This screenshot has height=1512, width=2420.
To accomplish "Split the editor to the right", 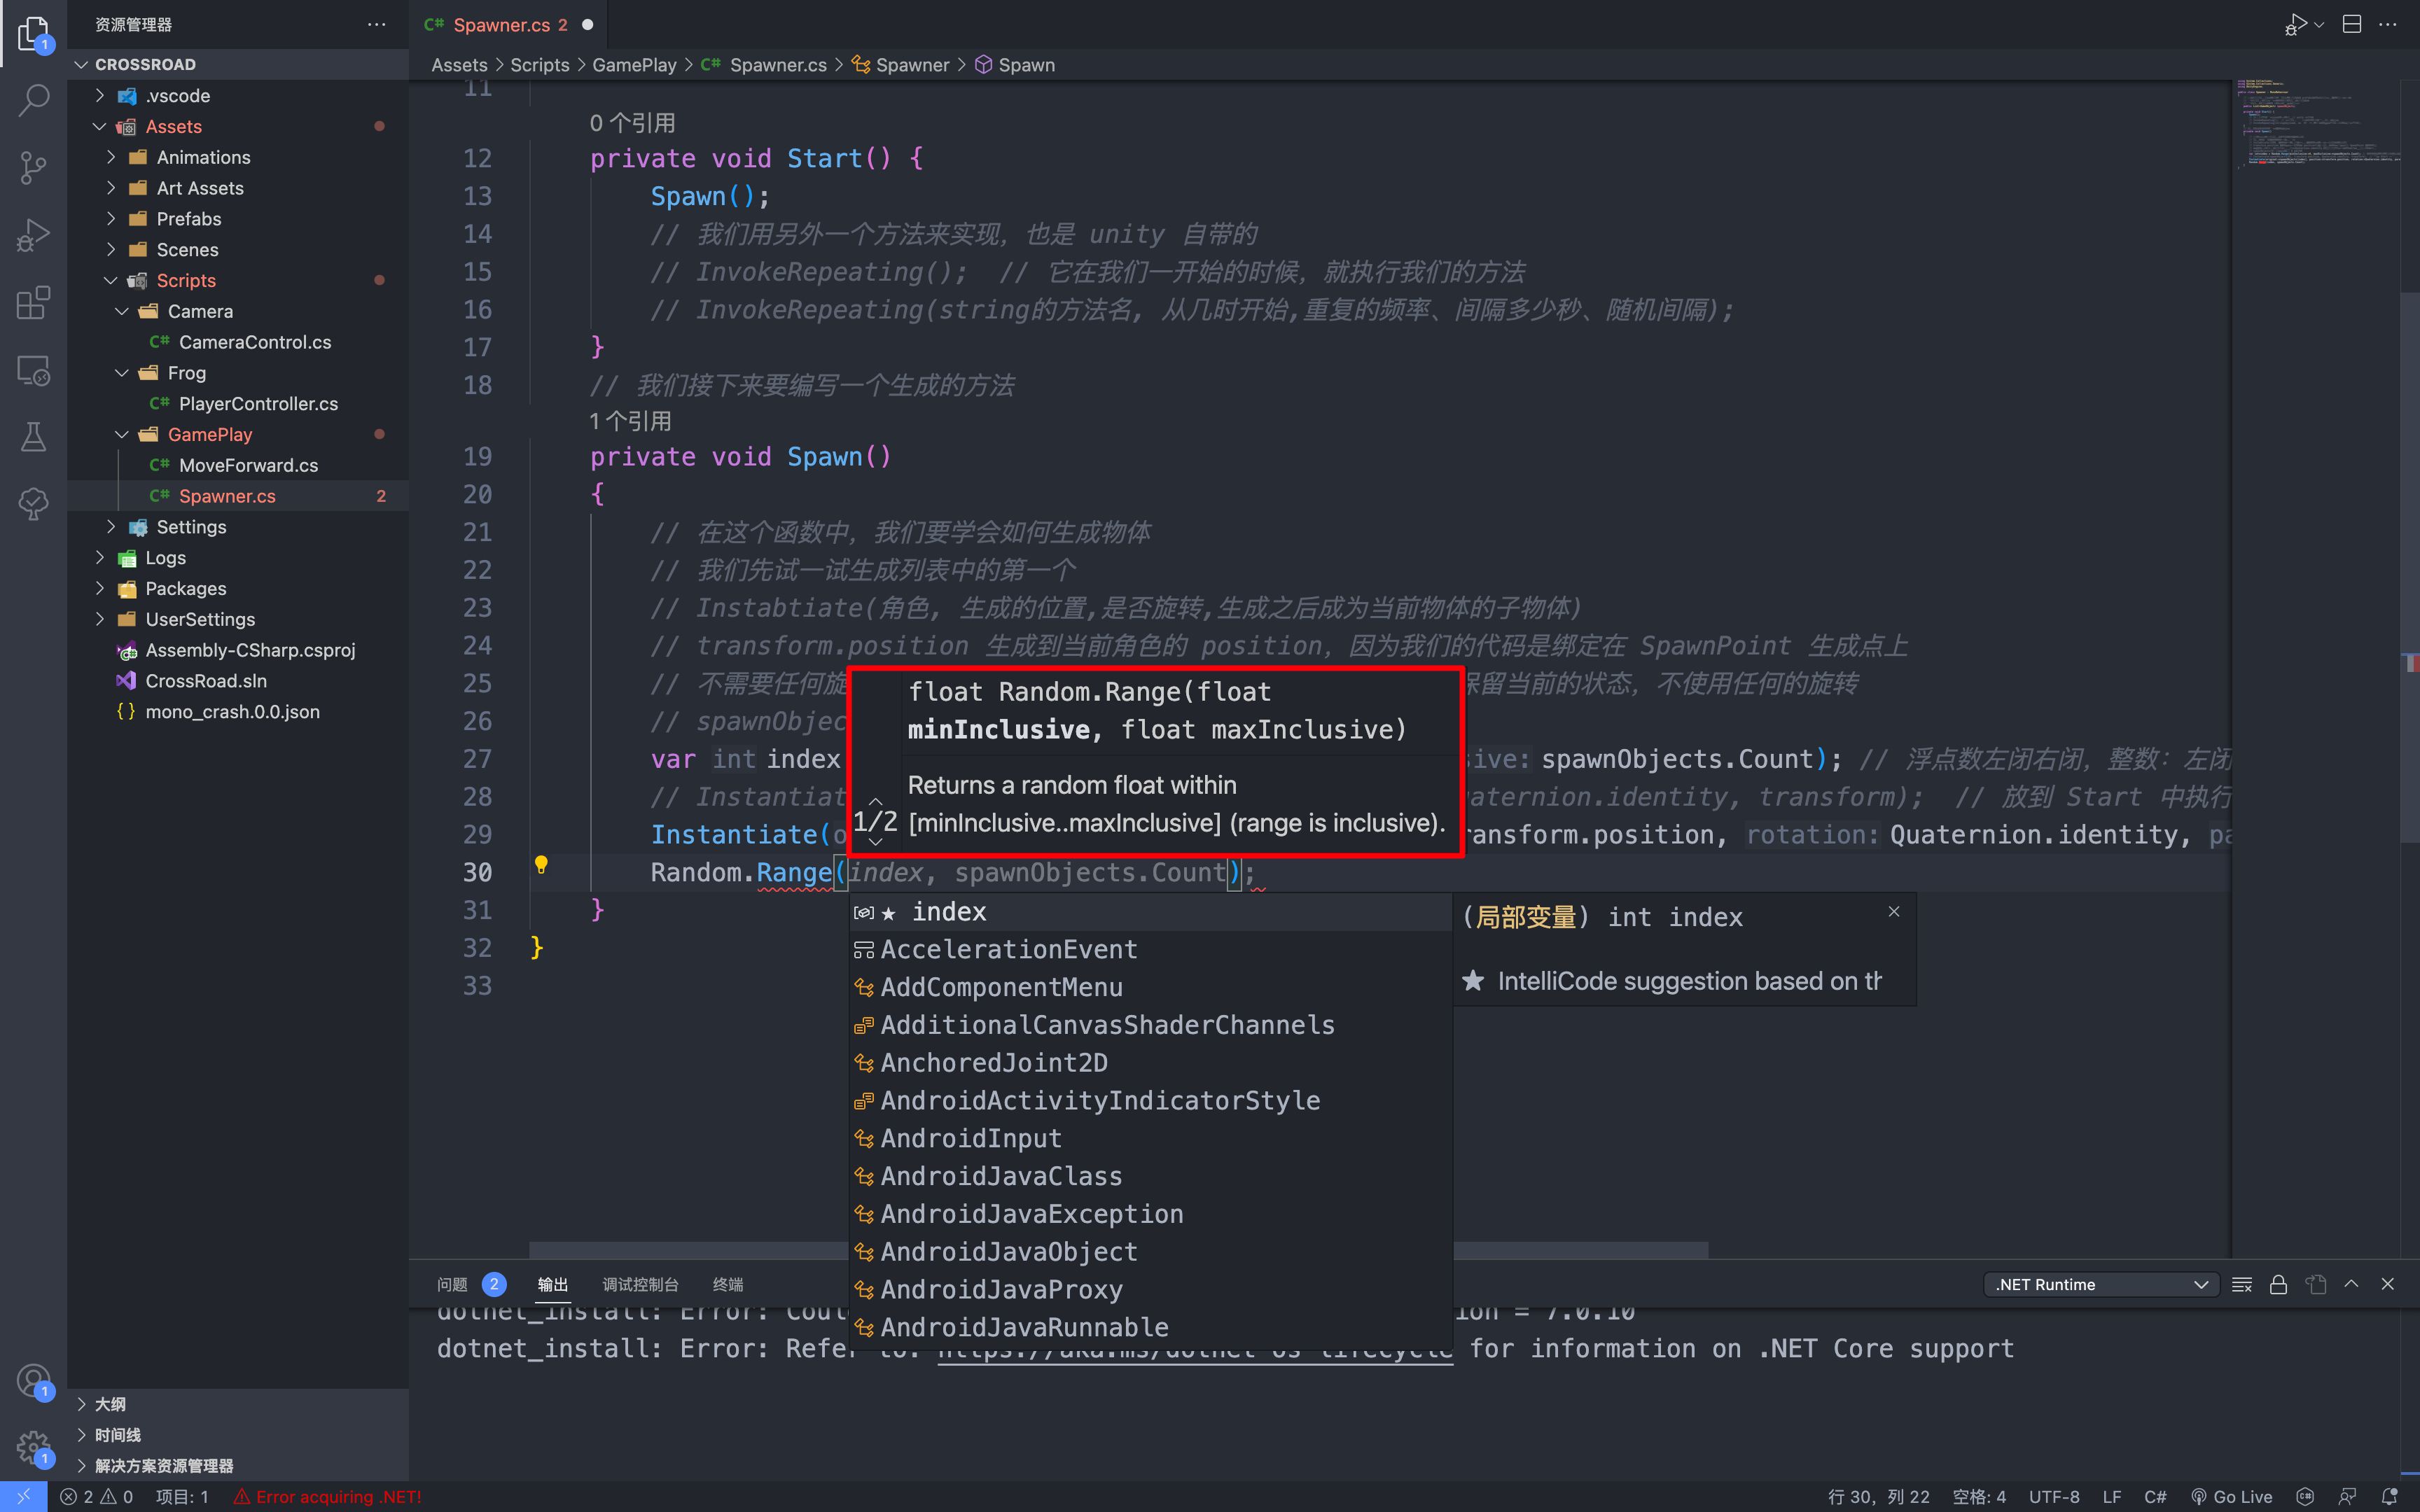I will pyautogui.click(x=2352, y=24).
